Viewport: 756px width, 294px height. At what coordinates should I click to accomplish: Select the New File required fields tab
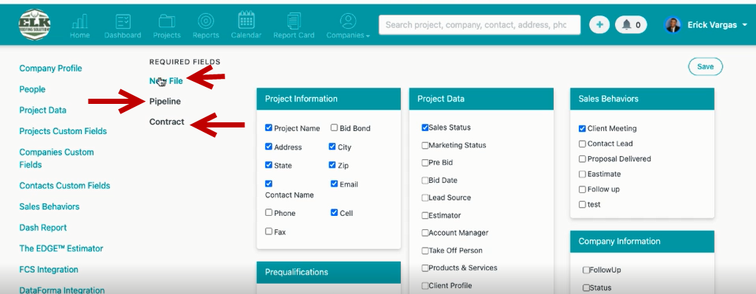(x=166, y=81)
